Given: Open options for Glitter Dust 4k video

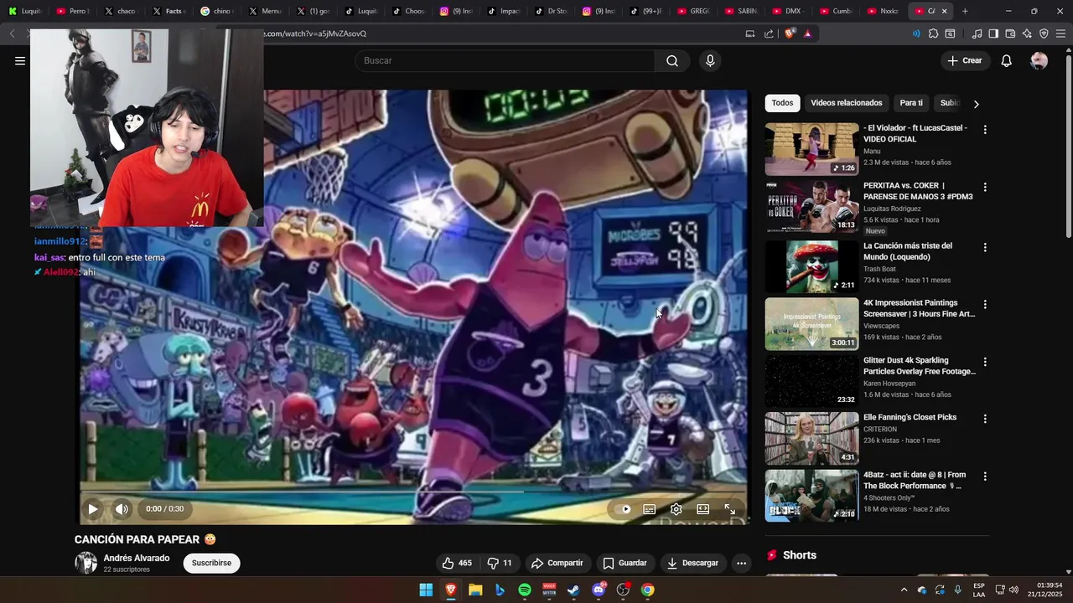Looking at the screenshot, I should pos(985,362).
